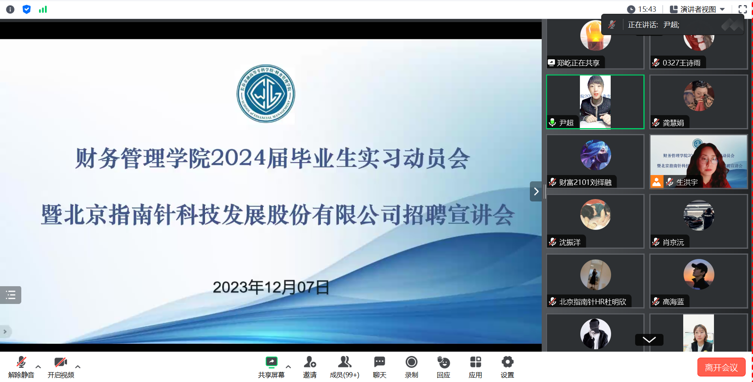The image size is (753, 382).
Task: Open the 成员(99+) participants list
Action: click(x=345, y=367)
